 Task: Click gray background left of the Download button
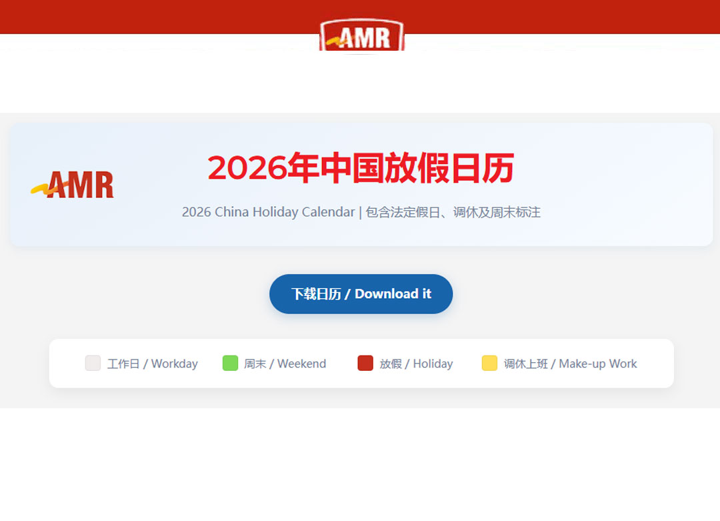pos(133,294)
